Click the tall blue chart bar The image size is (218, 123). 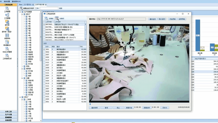pos(198,35)
